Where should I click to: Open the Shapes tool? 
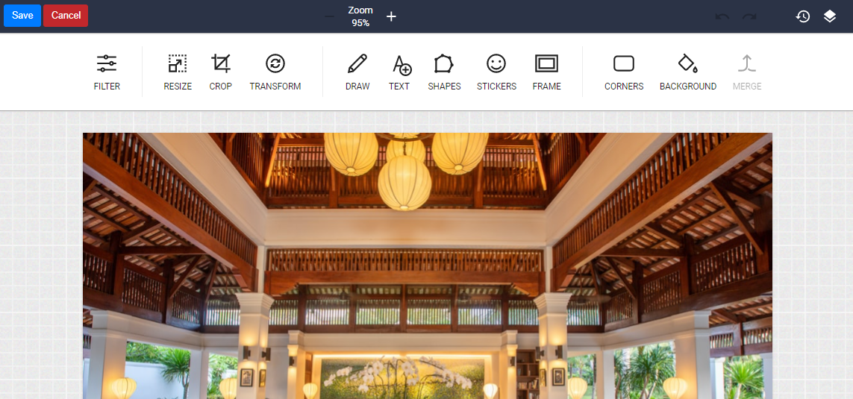(x=444, y=72)
